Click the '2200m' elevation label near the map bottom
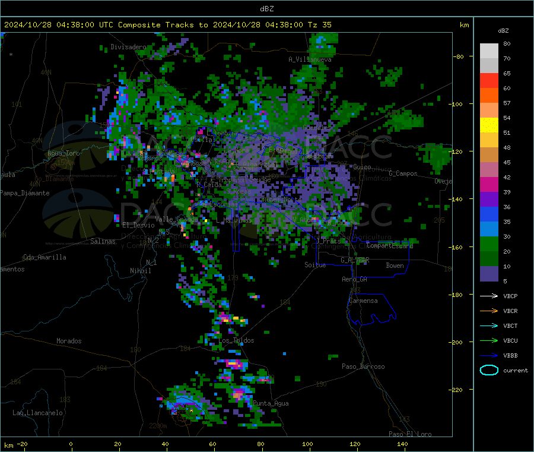The image size is (534, 452). [x=158, y=426]
